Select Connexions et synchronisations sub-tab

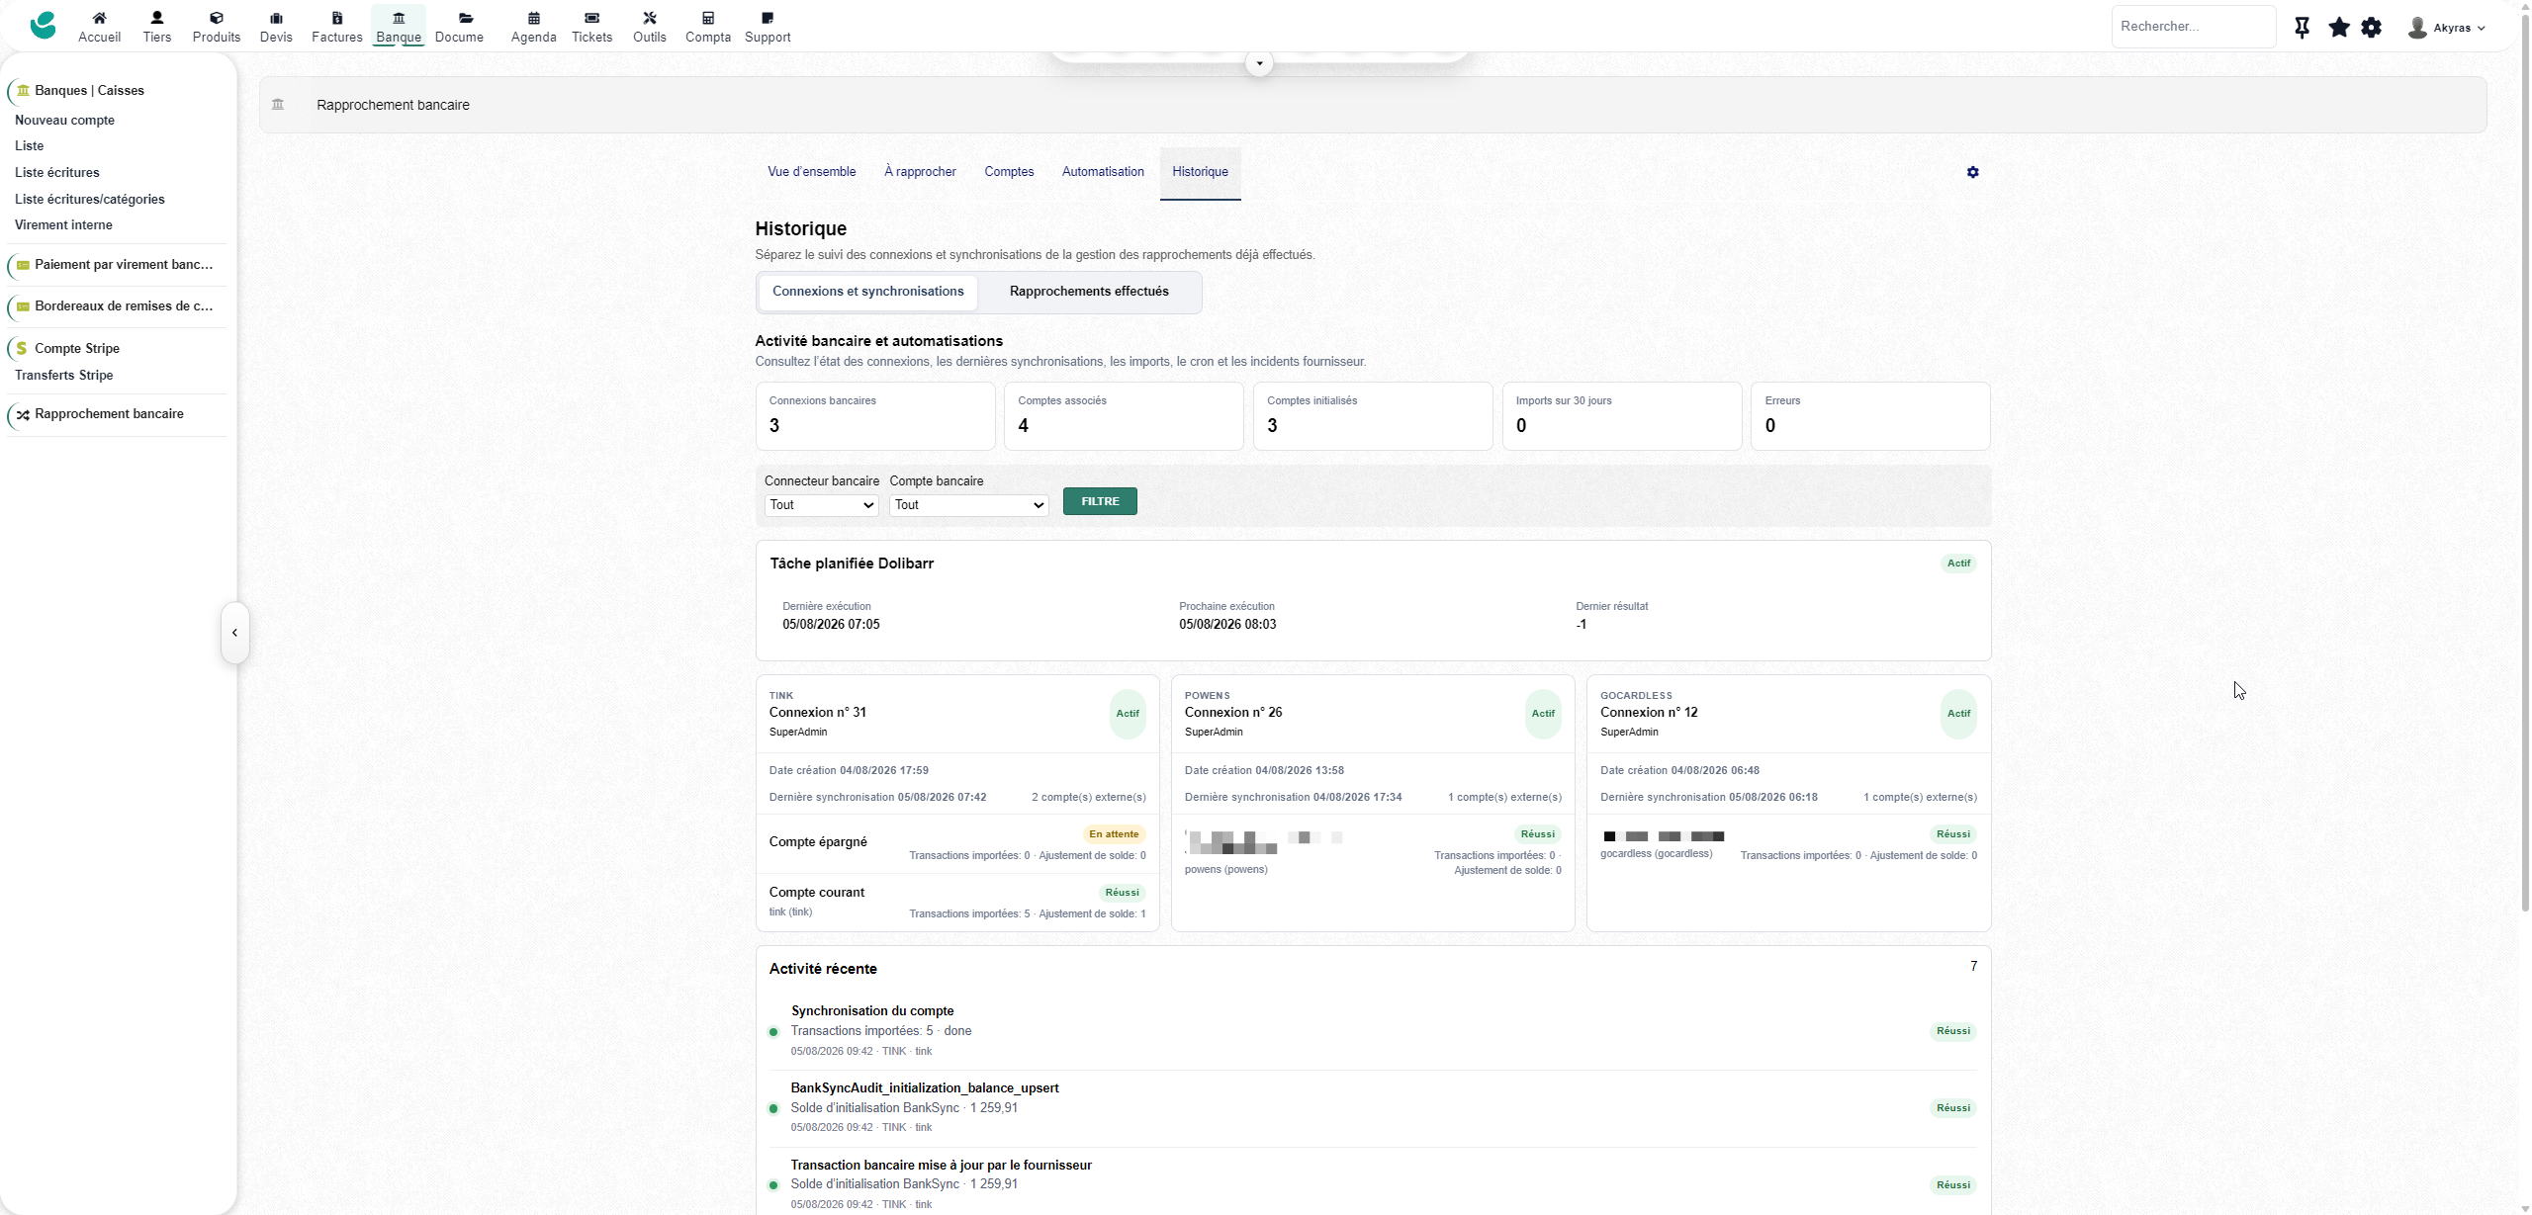point(867,292)
